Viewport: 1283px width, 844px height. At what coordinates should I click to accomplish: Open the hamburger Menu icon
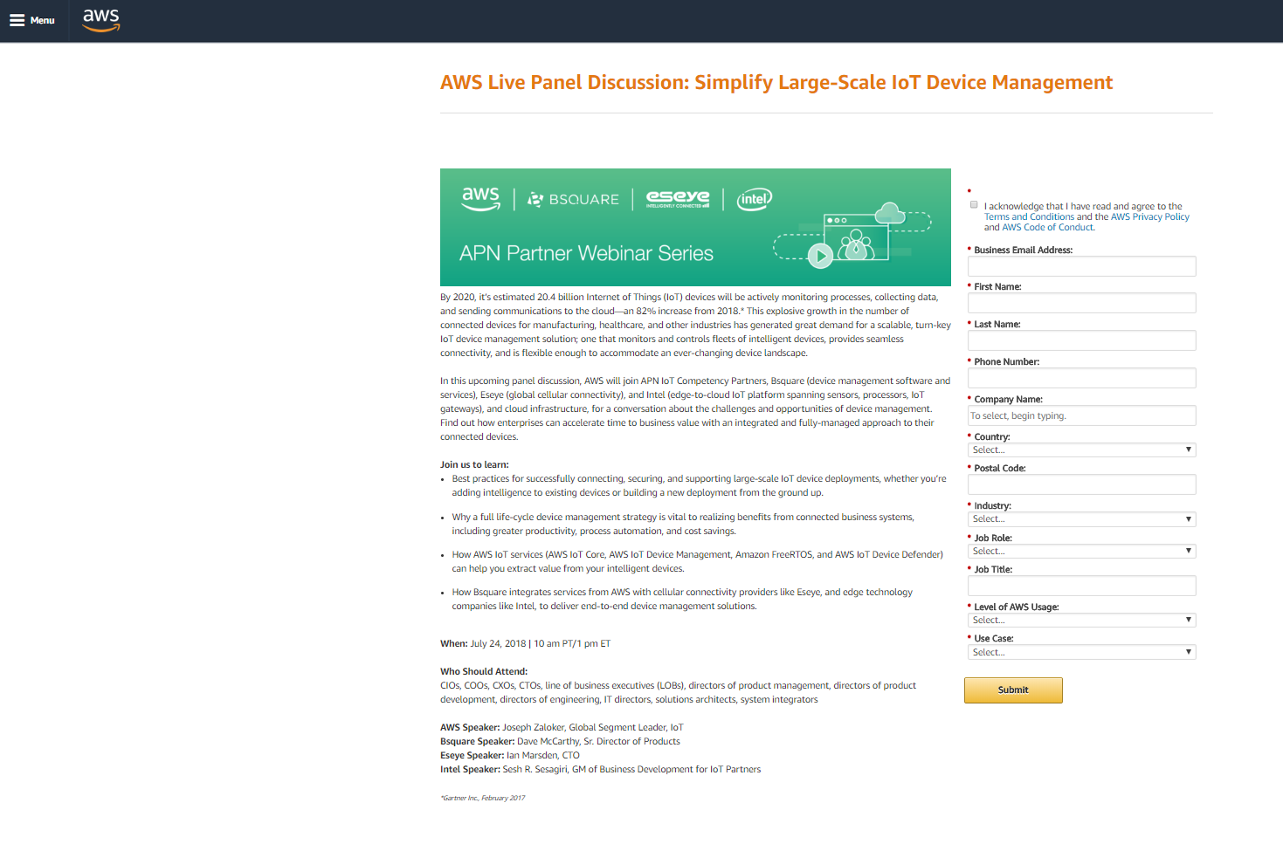pos(17,21)
